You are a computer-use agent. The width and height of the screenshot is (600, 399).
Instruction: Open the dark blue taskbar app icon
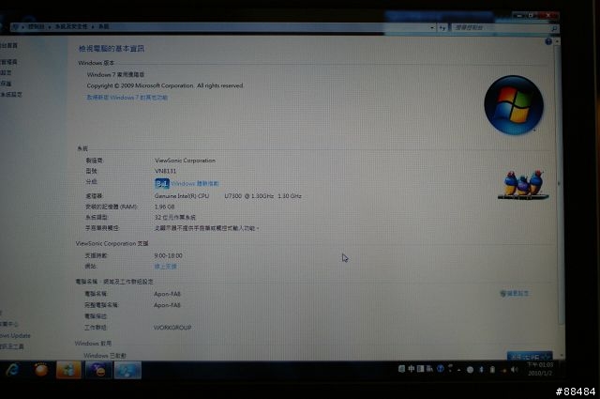[x=98, y=370]
